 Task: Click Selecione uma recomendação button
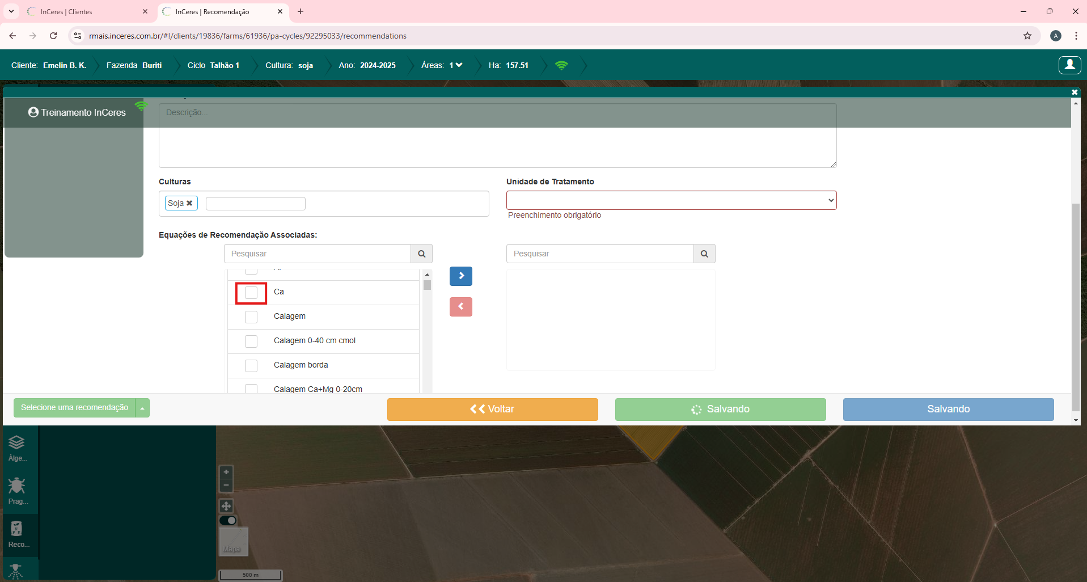pyautogui.click(x=74, y=408)
